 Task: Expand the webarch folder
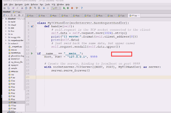pos(6,44)
